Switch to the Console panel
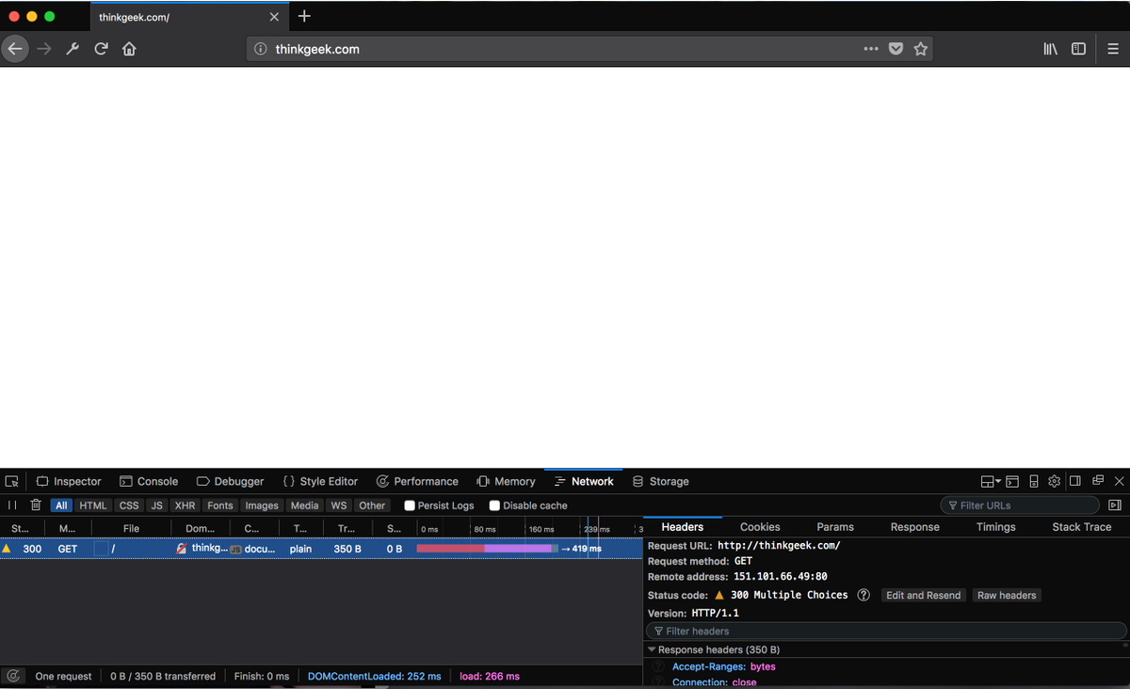1130x689 pixels. [148, 481]
